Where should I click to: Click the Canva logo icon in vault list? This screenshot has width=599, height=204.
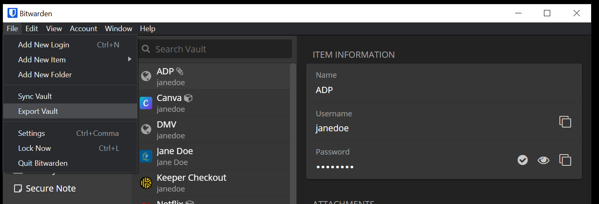[x=146, y=103]
